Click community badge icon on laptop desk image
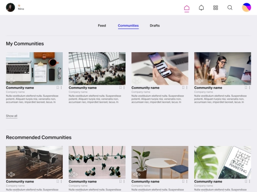 pyautogui.click(x=11, y=81)
